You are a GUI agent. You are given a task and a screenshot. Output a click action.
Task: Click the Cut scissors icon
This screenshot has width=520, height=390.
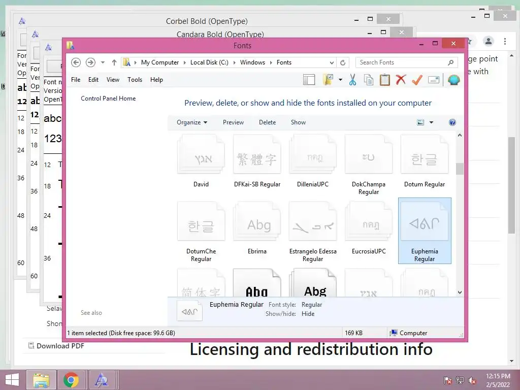tap(352, 80)
